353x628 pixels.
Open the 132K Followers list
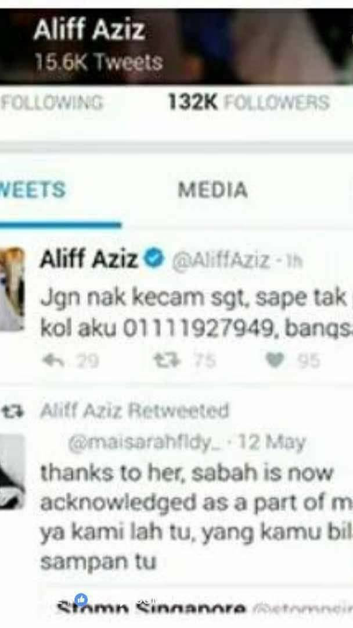coord(248,102)
